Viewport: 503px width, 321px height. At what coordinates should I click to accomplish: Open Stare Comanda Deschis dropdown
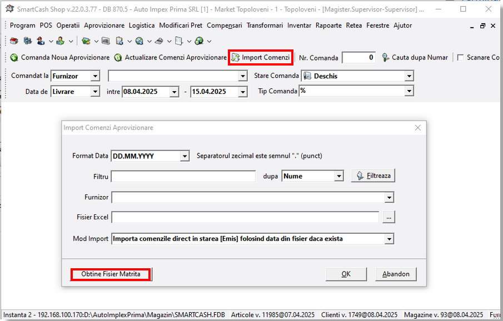(x=409, y=76)
